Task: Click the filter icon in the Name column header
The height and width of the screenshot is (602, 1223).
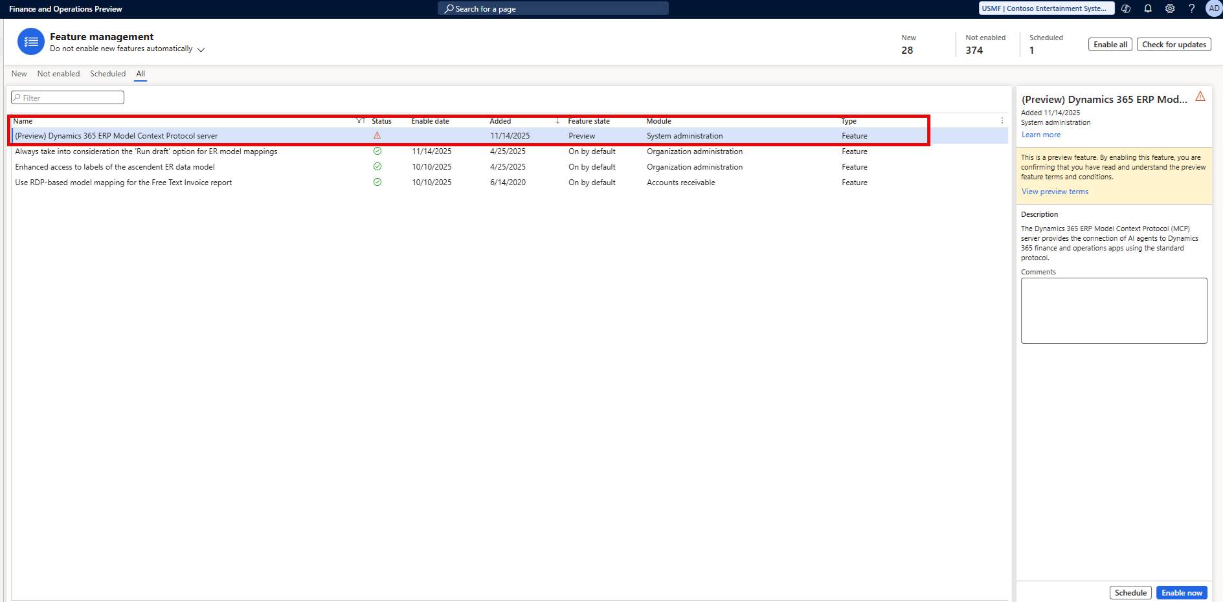Action: [360, 121]
